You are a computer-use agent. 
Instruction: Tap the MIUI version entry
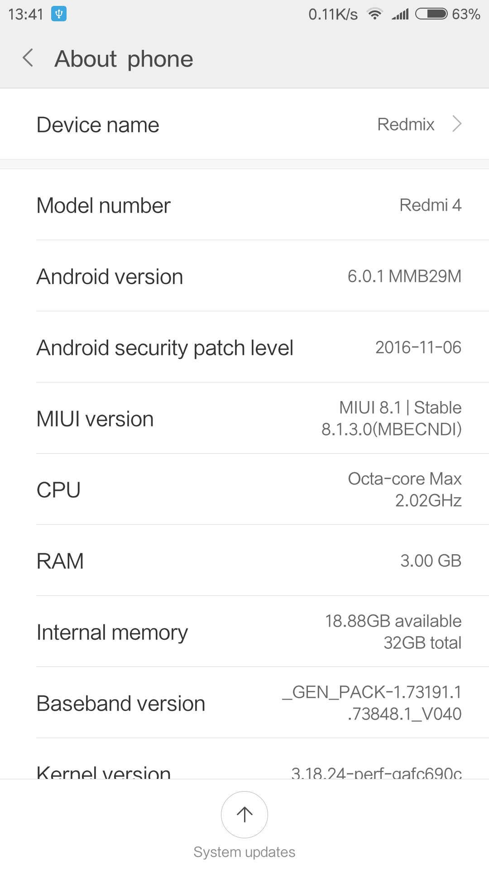(244, 418)
